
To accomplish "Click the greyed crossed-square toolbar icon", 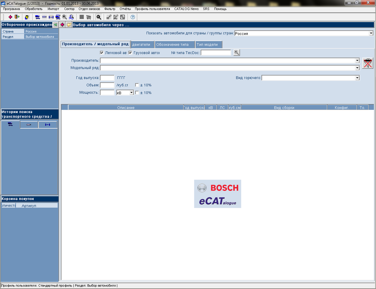I will coord(122,17).
